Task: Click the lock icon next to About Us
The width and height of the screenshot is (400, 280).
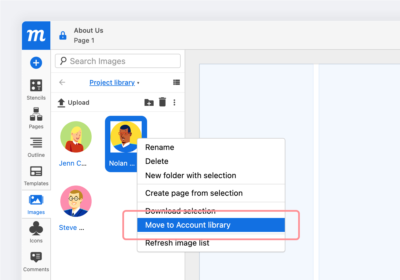Action: pyautogui.click(x=63, y=35)
